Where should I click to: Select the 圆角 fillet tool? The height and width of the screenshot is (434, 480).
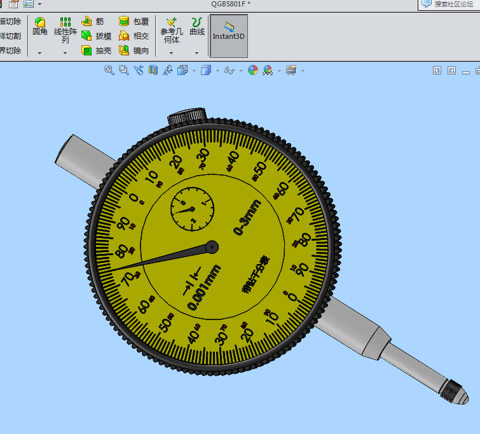pos(40,26)
